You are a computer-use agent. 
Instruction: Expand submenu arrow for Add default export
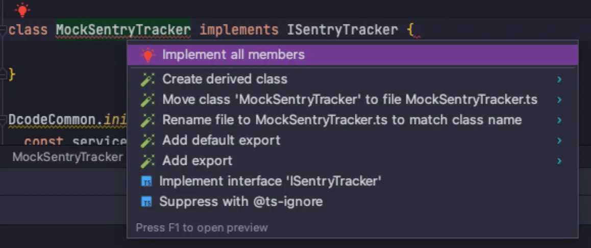pyautogui.click(x=559, y=141)
